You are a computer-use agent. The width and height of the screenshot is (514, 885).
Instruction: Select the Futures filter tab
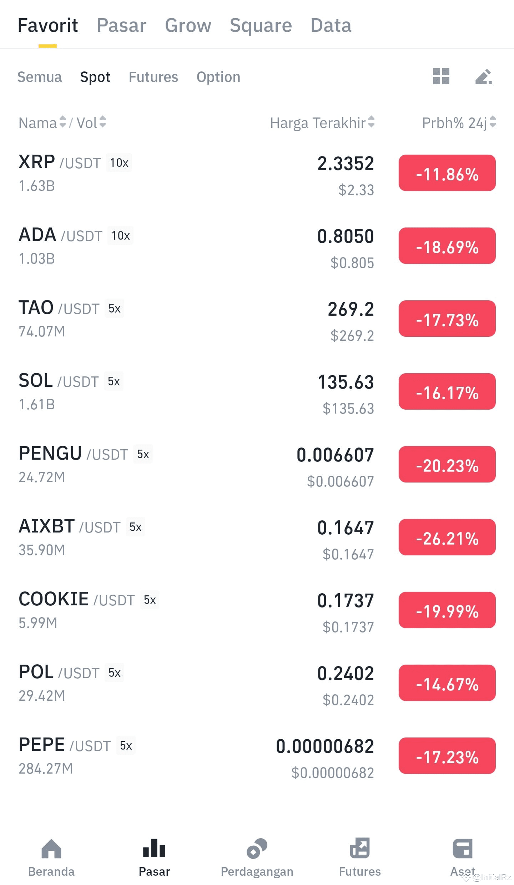(x=153, y=77)
